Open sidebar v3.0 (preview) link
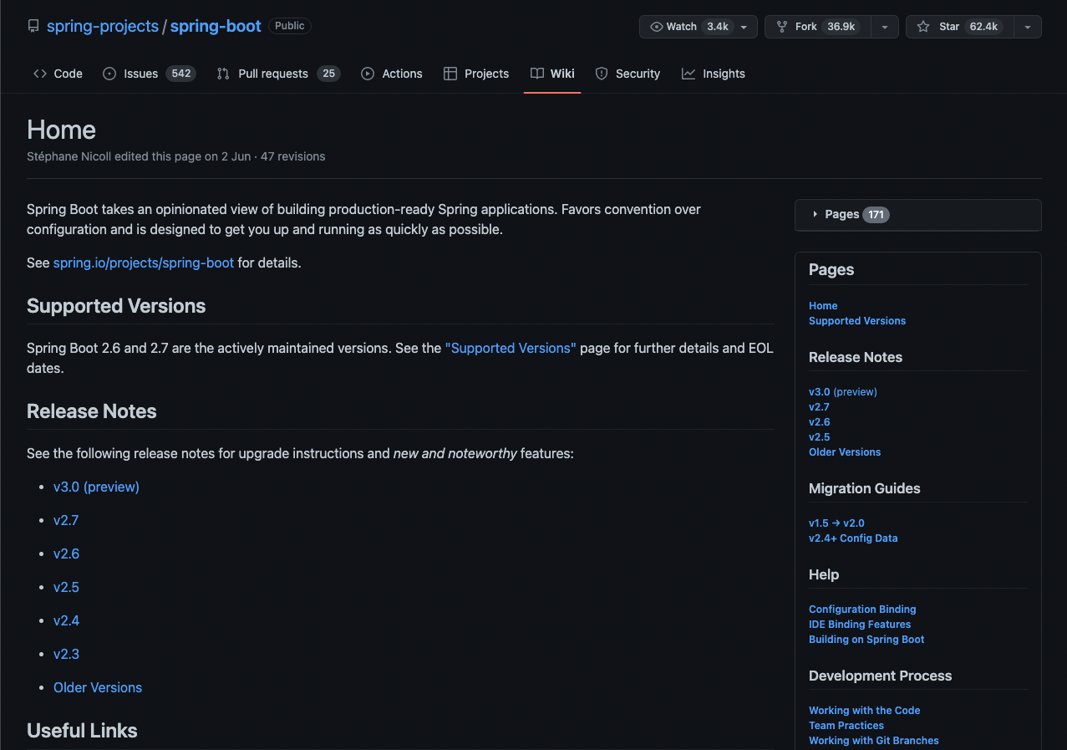1067x750 pixels. [843, 392]
